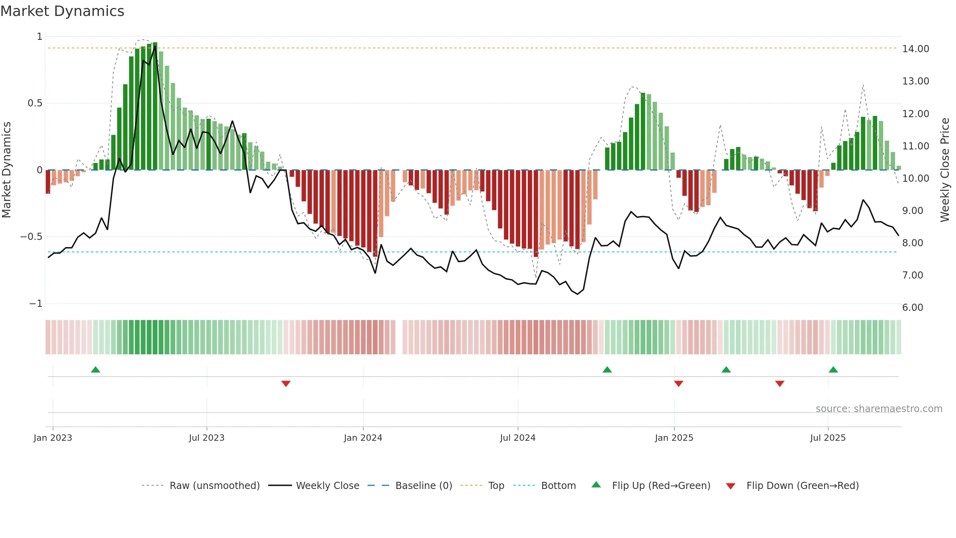Click the 7.00 price axis label
This screenshot has height=538, width=956.
pyautogui.click(x=913, y=275)
